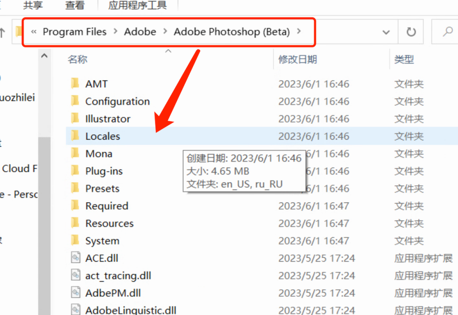
Task: Click the Illustrator folder icon
Action: pos(75,119)
